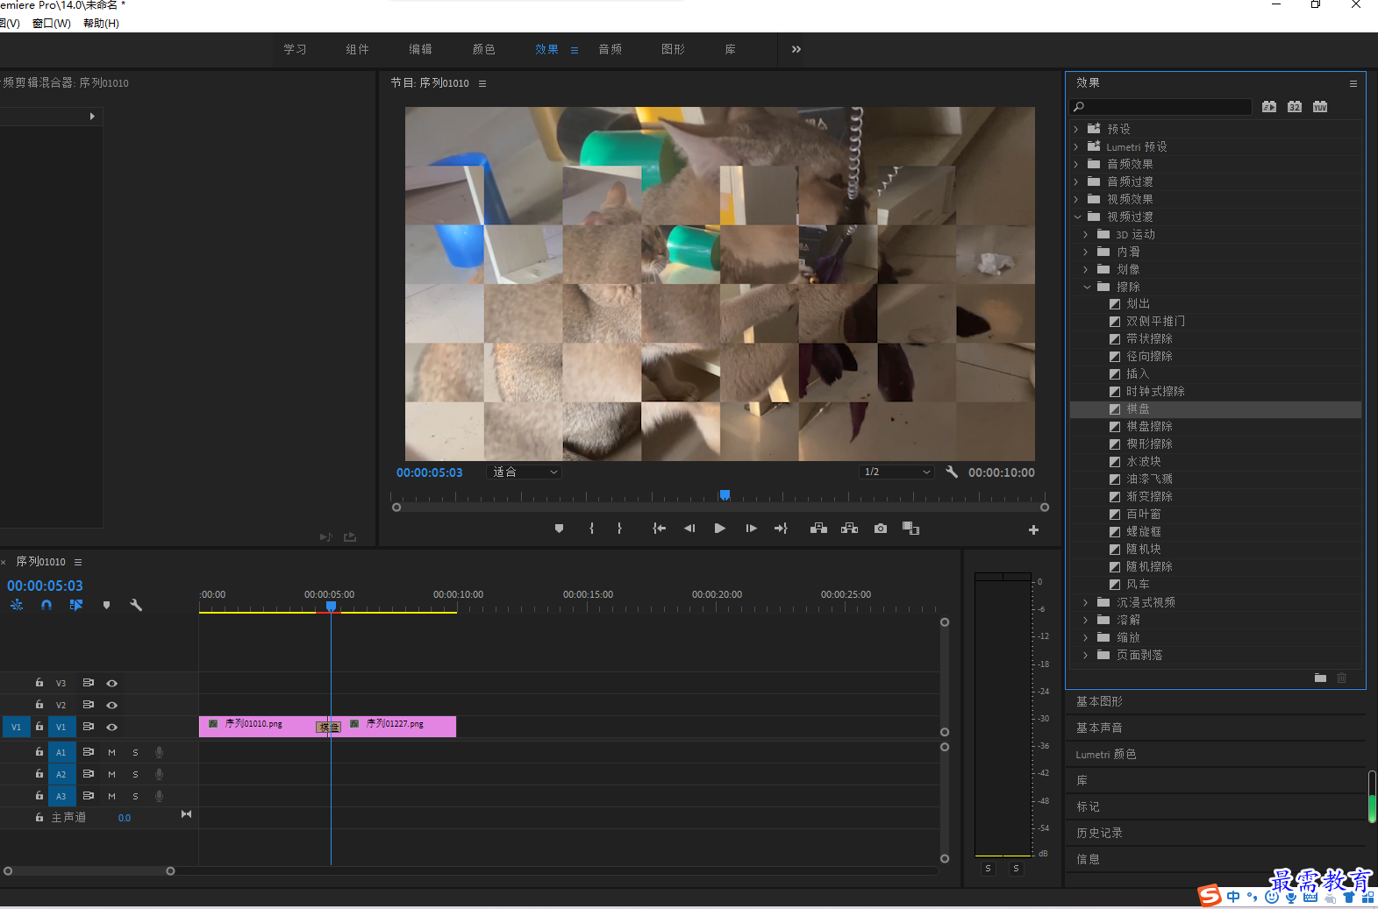Click the Mark Out bracket icon
Image resolution: width=1378 pixels, height=909 pixels.
[x=619, y=529]
